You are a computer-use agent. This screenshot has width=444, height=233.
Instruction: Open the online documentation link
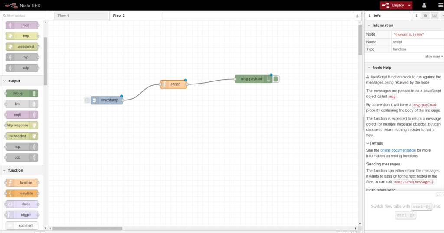click(398, 150)
